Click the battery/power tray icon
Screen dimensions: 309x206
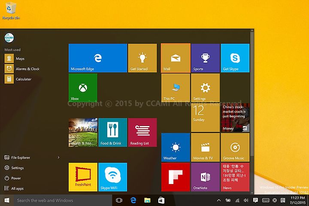click(x=228, y=200)
